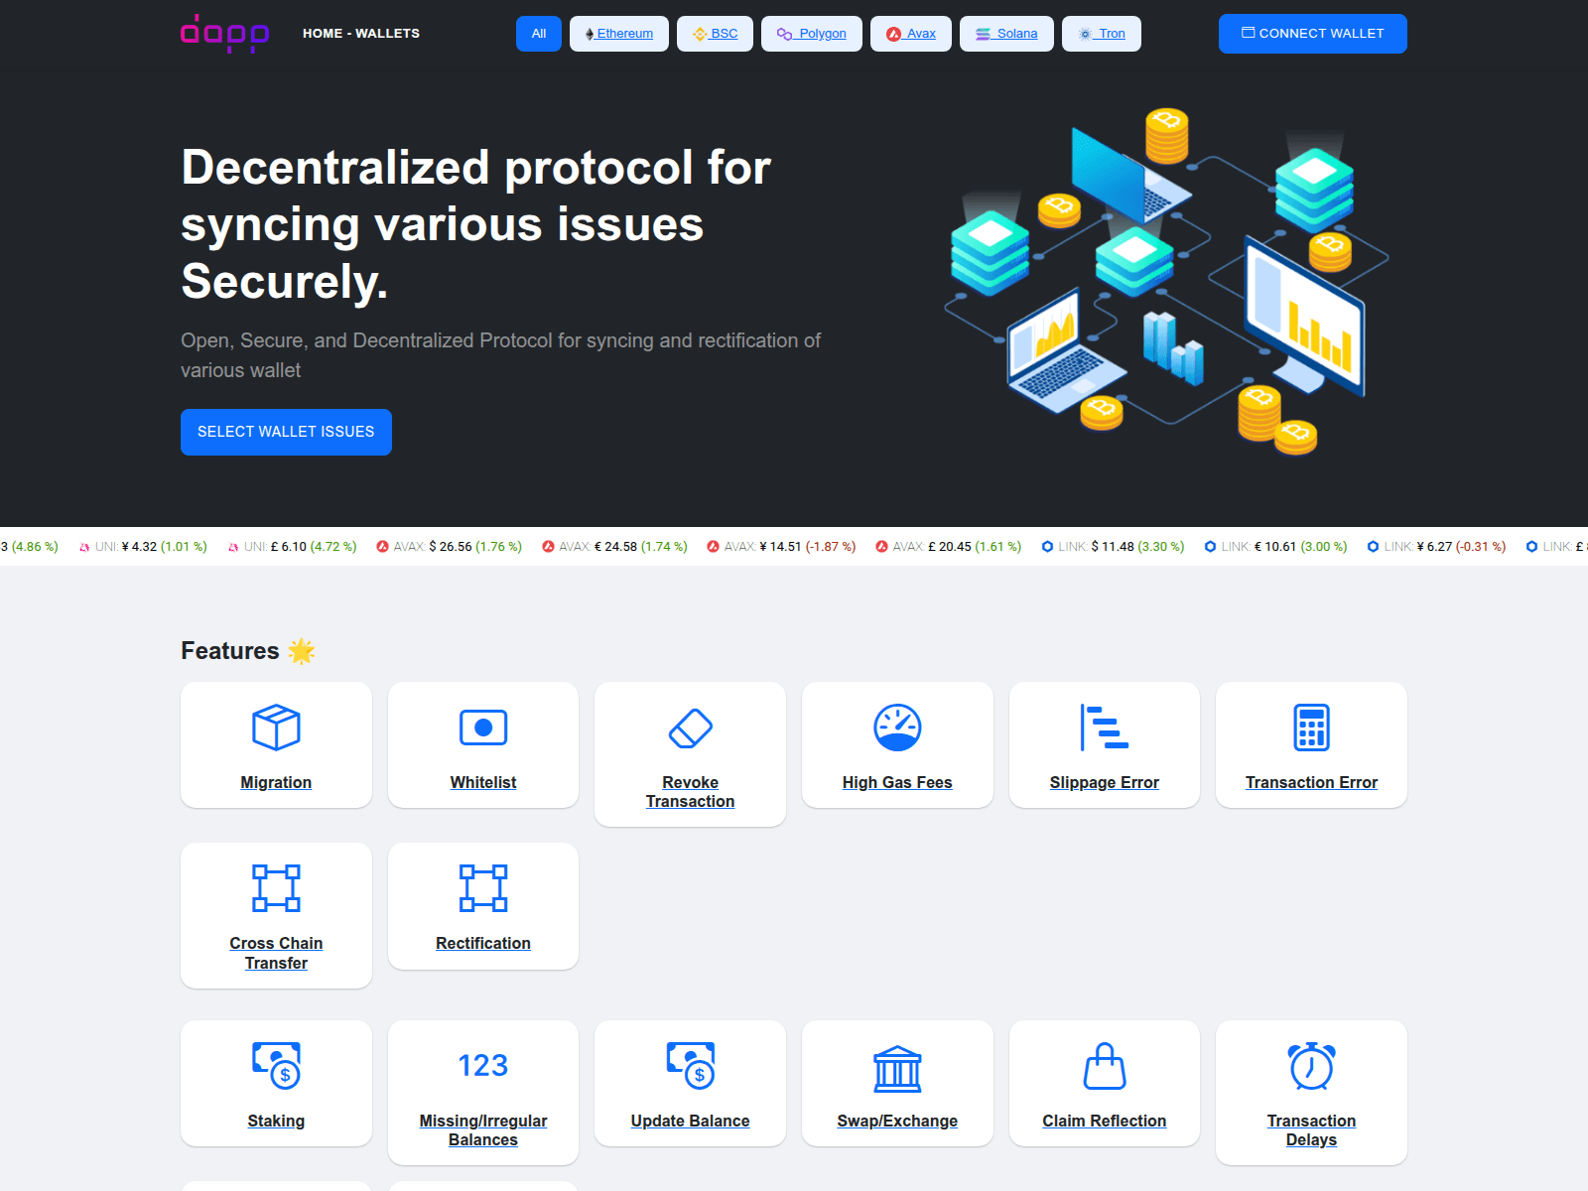Open the Staking link
1588x1191 pixels.
[276, 1122]
